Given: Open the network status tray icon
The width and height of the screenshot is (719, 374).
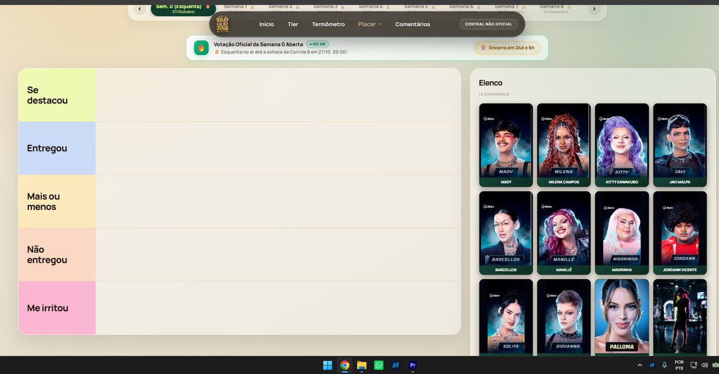Looking at the screenshot, I should click(x=694, y=365).
